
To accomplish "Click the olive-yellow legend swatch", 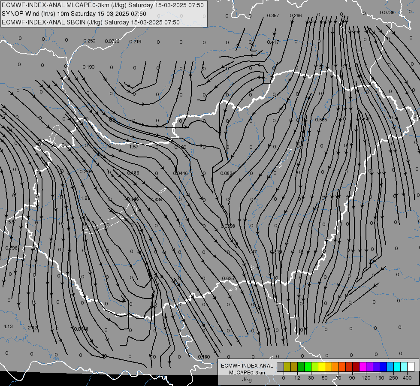I will coord(287,367).
